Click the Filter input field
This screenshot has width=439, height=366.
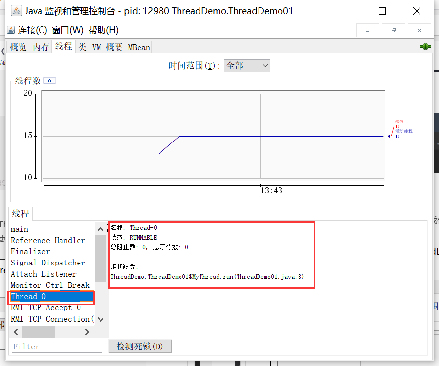(57, 346)
